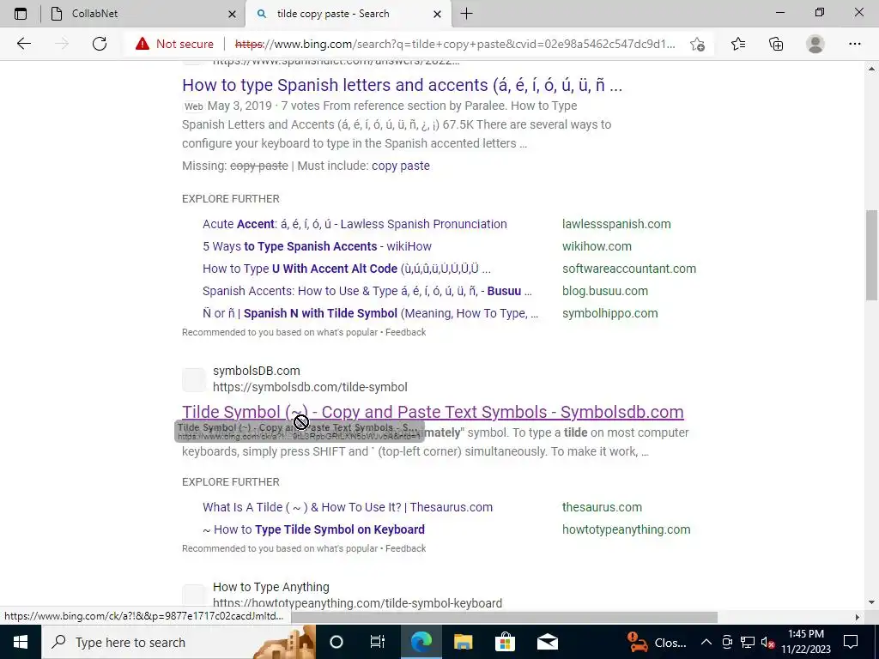
Task: Open Tilde Symbol Copy and Paste Symbolsdb result
Action: point(433,412)
